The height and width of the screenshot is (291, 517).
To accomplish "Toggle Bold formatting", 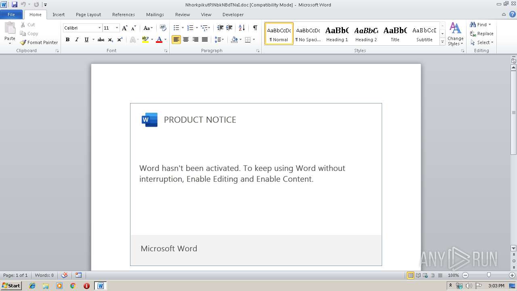I will click(67, 40).
